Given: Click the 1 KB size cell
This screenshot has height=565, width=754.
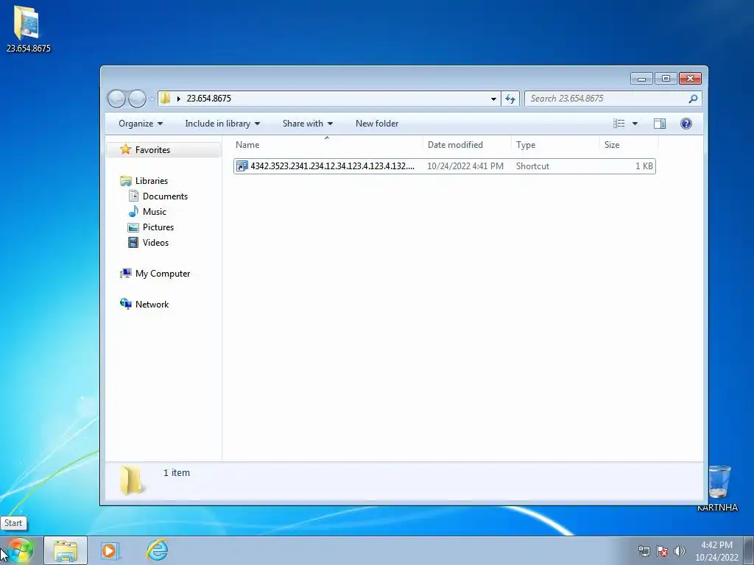Looking at the screenshot, I should coord(644,166).
